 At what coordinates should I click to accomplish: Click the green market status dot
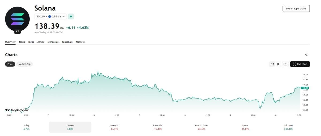[x=71, y=16]
